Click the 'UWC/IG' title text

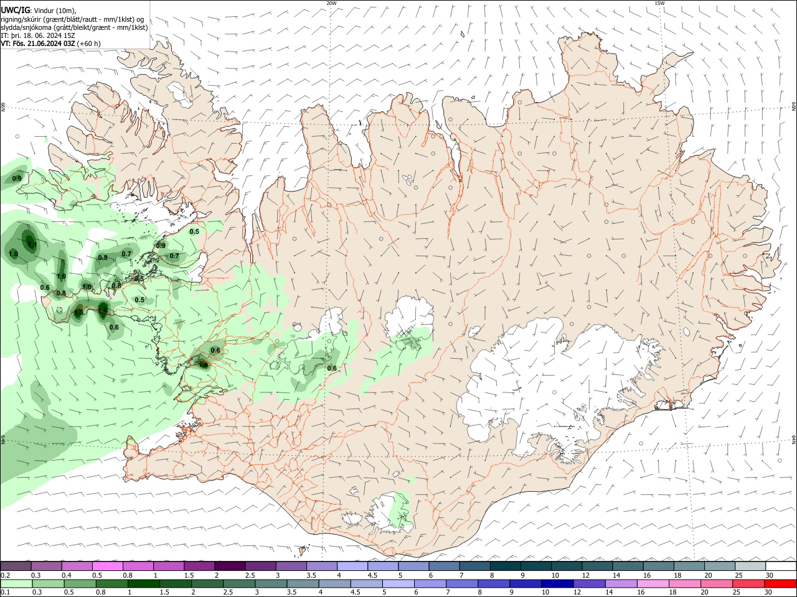tap(15, 11)
